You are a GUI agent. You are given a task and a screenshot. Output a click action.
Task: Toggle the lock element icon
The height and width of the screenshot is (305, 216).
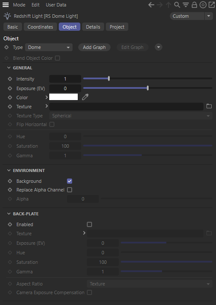pyautogui.click(x=194, y=5)
